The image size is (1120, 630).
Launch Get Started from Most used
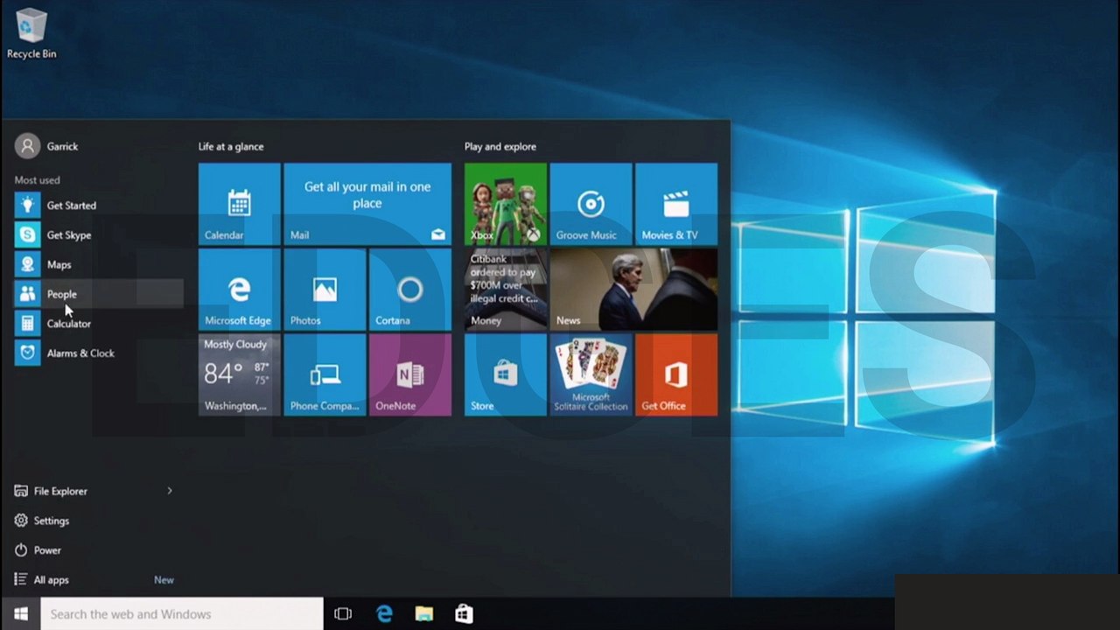[x=99, y=206]
